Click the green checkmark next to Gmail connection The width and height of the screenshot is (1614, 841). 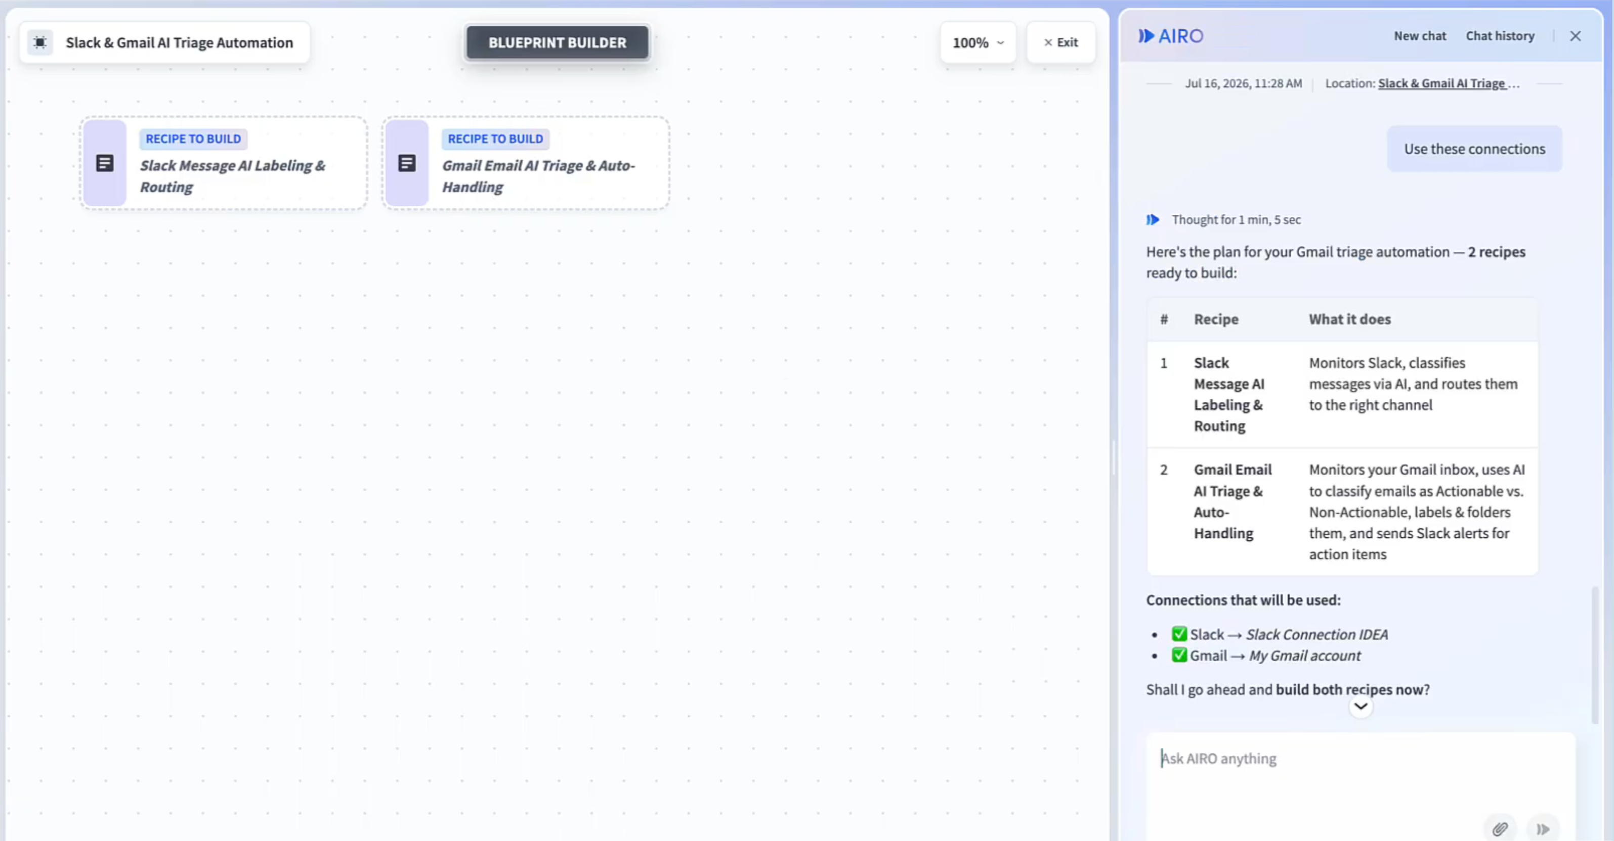pos(1179,655)
